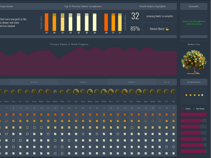Select the Week 4 header
211x158 pixels.
click(x=132, y=82)
